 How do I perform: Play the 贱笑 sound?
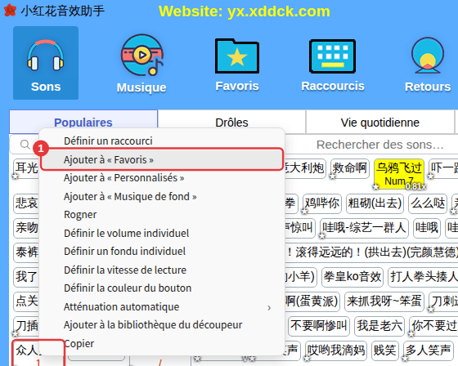click(385, 350)
